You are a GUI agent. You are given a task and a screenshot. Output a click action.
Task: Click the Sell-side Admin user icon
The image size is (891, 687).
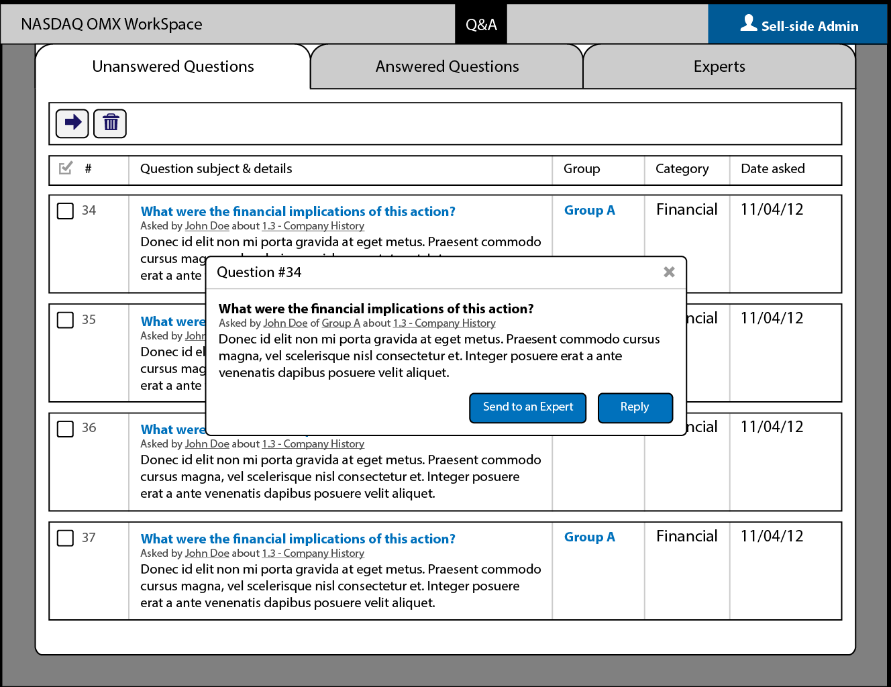[x=749, y=23]
